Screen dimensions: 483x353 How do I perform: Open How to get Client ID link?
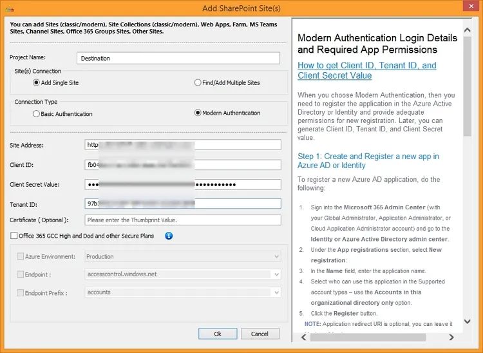click(x=367, y=71)
